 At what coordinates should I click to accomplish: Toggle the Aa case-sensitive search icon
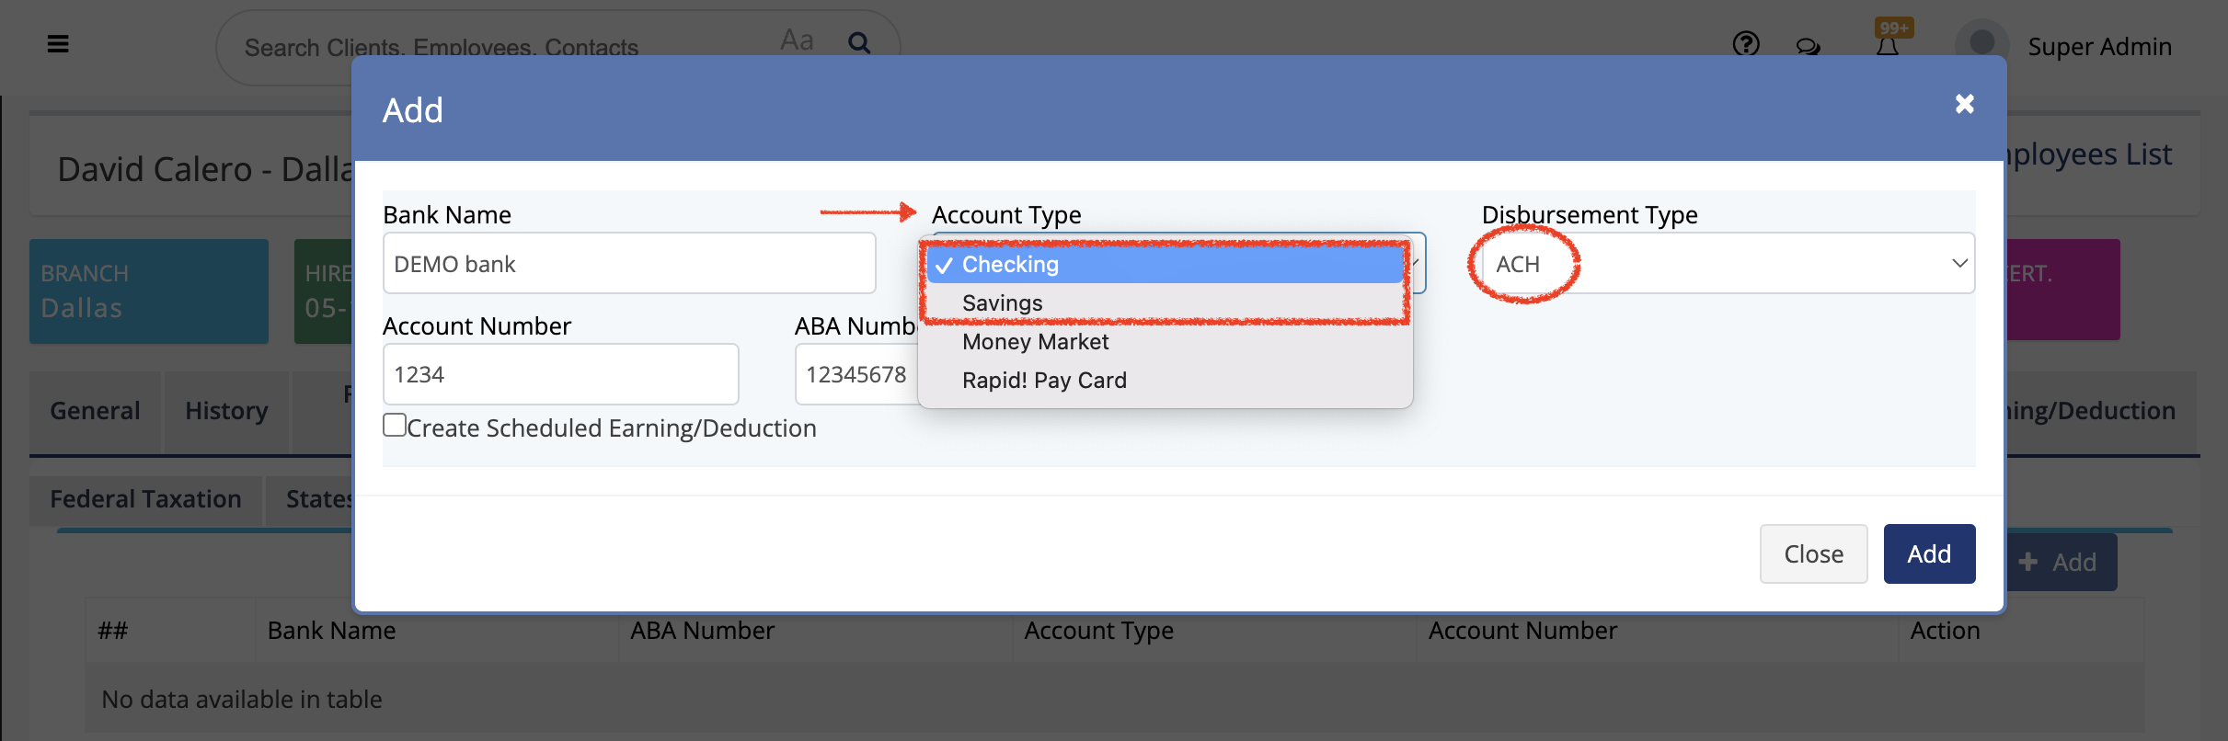point(797,40)
